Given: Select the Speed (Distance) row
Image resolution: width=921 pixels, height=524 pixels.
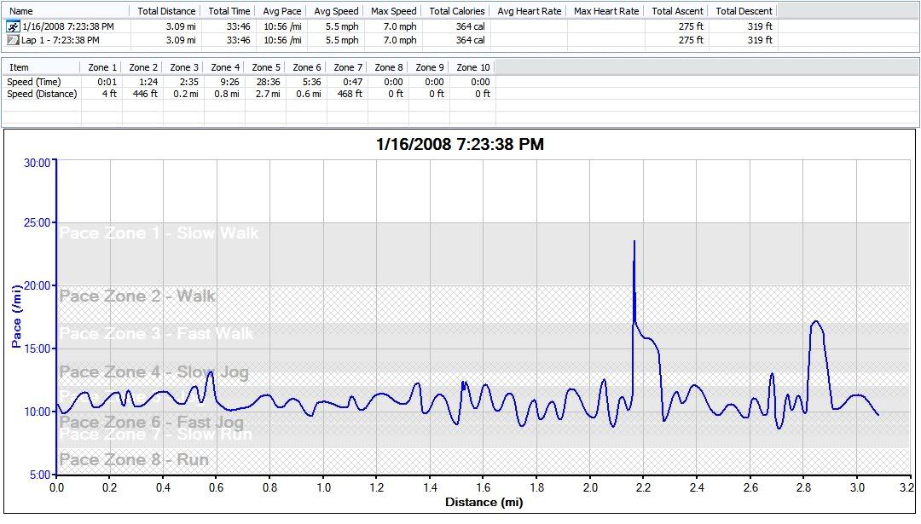Looking at the screenshot, I should [x=42, y=94].
